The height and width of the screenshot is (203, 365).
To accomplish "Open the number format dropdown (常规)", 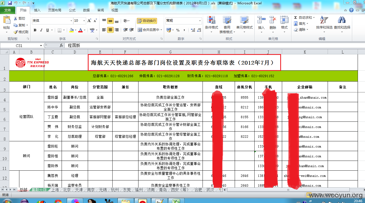I will point(200,21).
